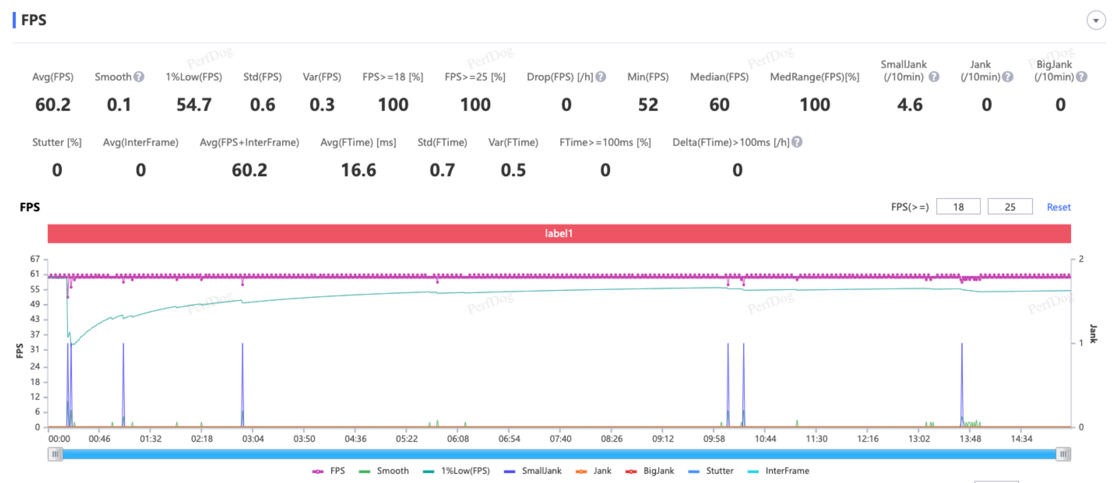
Task: Toggle FPS series in chart legend
Action: (x=329, y=471)
